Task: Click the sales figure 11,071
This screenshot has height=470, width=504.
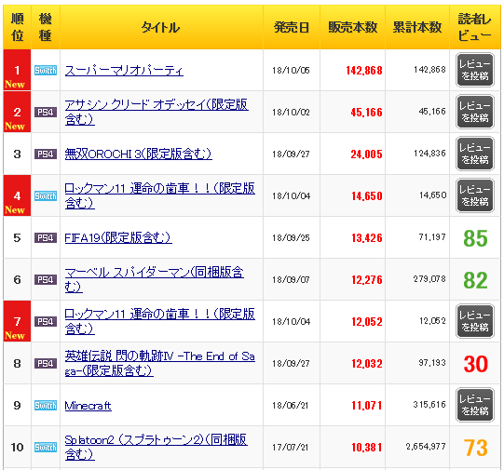Action: point(367,406)
